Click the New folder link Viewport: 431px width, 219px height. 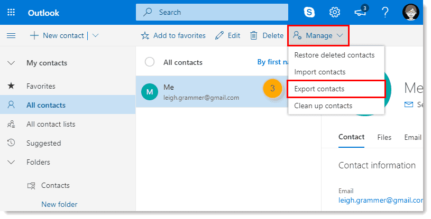coord(59,204)
